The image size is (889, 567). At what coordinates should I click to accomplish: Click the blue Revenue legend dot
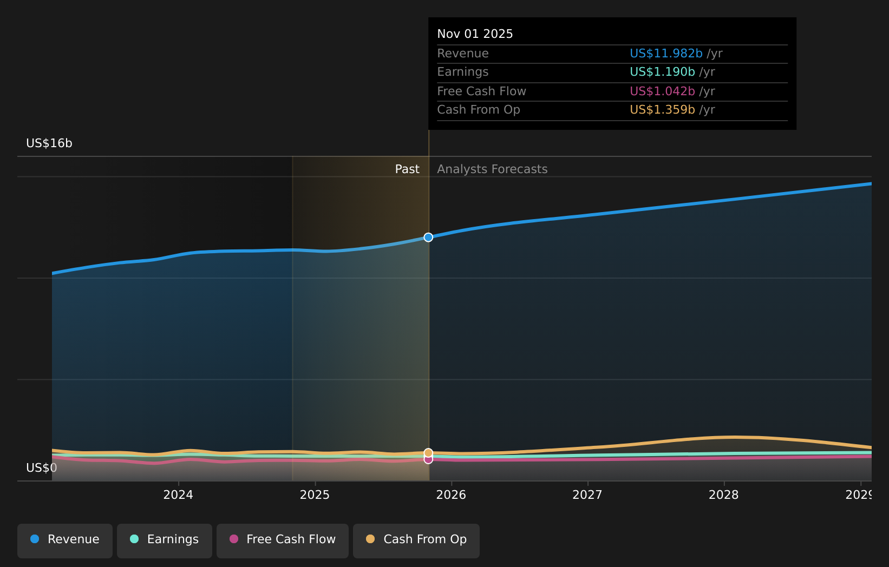tap(34, 539)
